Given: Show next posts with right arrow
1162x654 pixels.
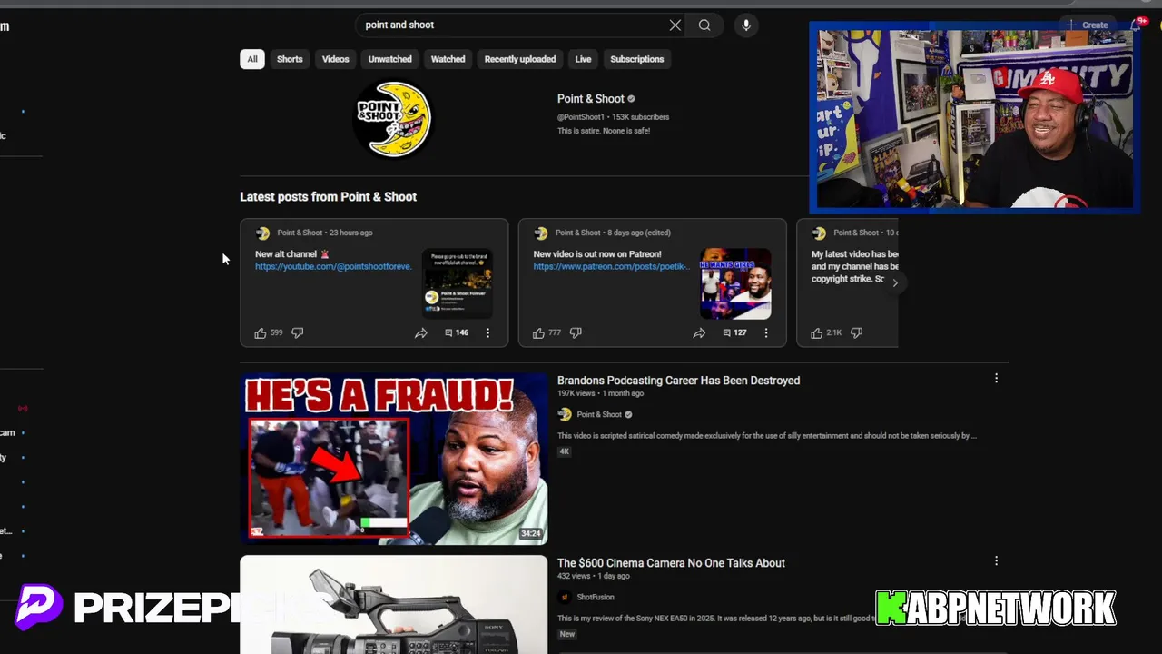Looking at the screenshot, I should 895,282.
